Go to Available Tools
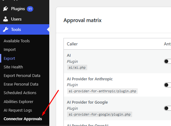 point(17,41)
